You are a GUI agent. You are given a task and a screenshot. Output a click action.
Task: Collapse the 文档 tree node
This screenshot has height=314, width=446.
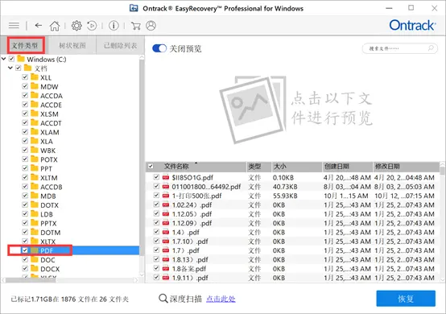pyautogui.click(x=10, y=68)
